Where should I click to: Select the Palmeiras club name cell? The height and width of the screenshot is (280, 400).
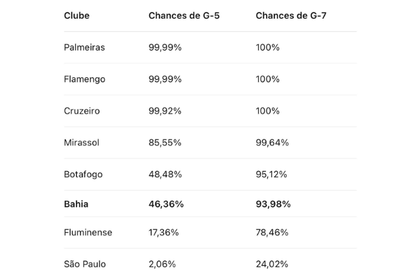[x=84, y=47]
